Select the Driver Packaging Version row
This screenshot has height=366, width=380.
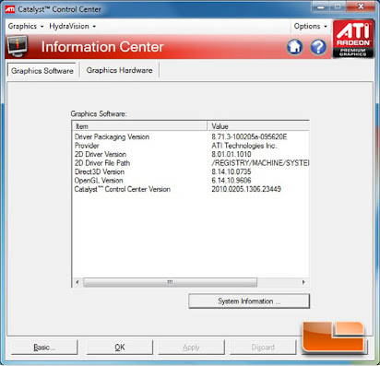coord(191,136)
